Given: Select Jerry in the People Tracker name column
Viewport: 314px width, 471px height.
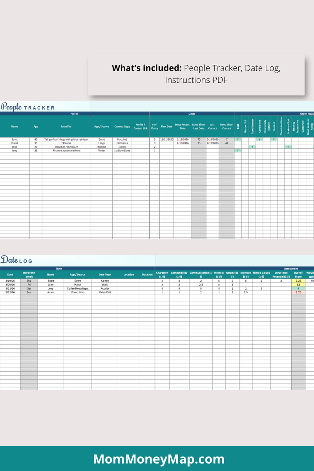Looking at the screenshot, I should (15, 150).
